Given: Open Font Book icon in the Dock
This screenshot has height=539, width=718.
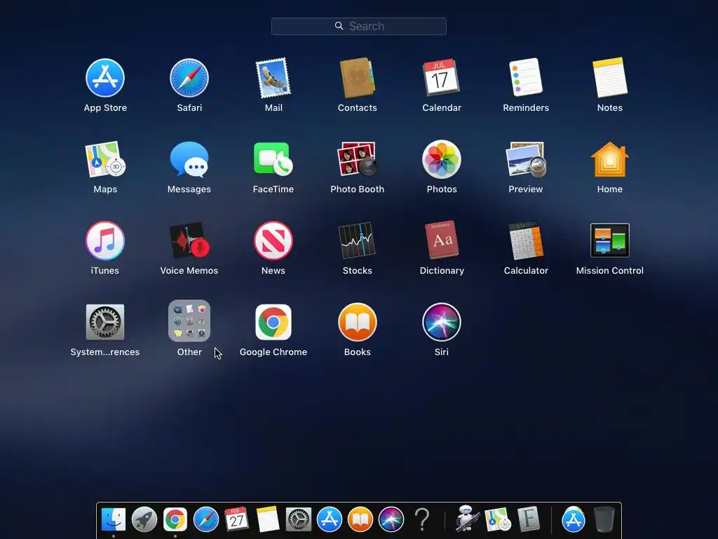Looking at the screenshot, I should (x=529, y=519).
